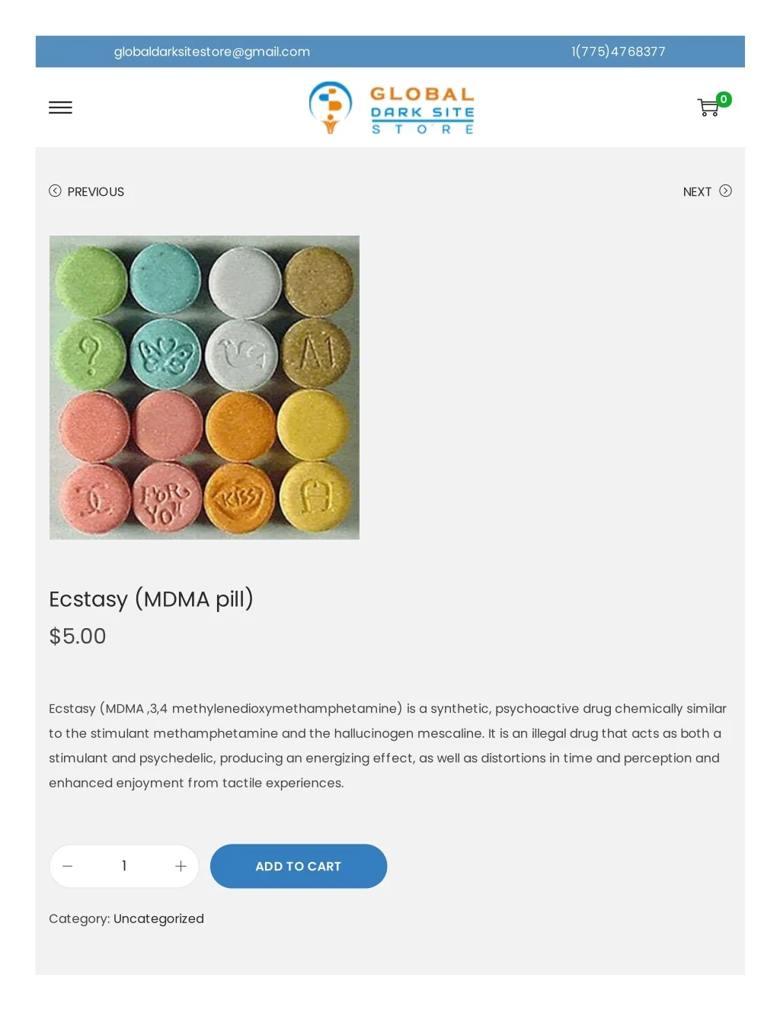Open the hamburger navigation menu
Viewport: 780px width, 1010px height.
point(60,107)
